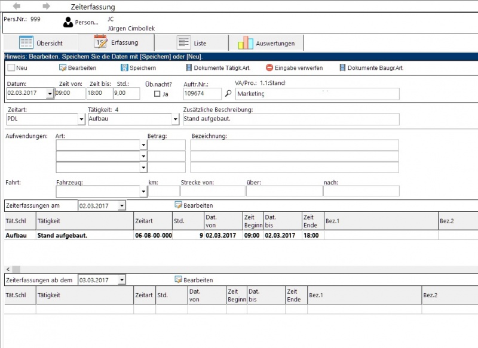Click the nach destination input field
This screenshot has height=348, width=478.
click(x=361, y=191)
